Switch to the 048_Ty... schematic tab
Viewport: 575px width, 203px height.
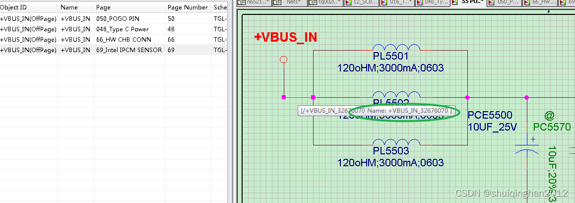tap(433, 2)
